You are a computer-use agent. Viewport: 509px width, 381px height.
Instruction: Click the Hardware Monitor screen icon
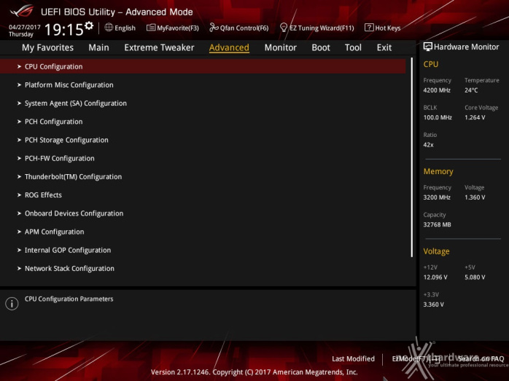(428, 47)
